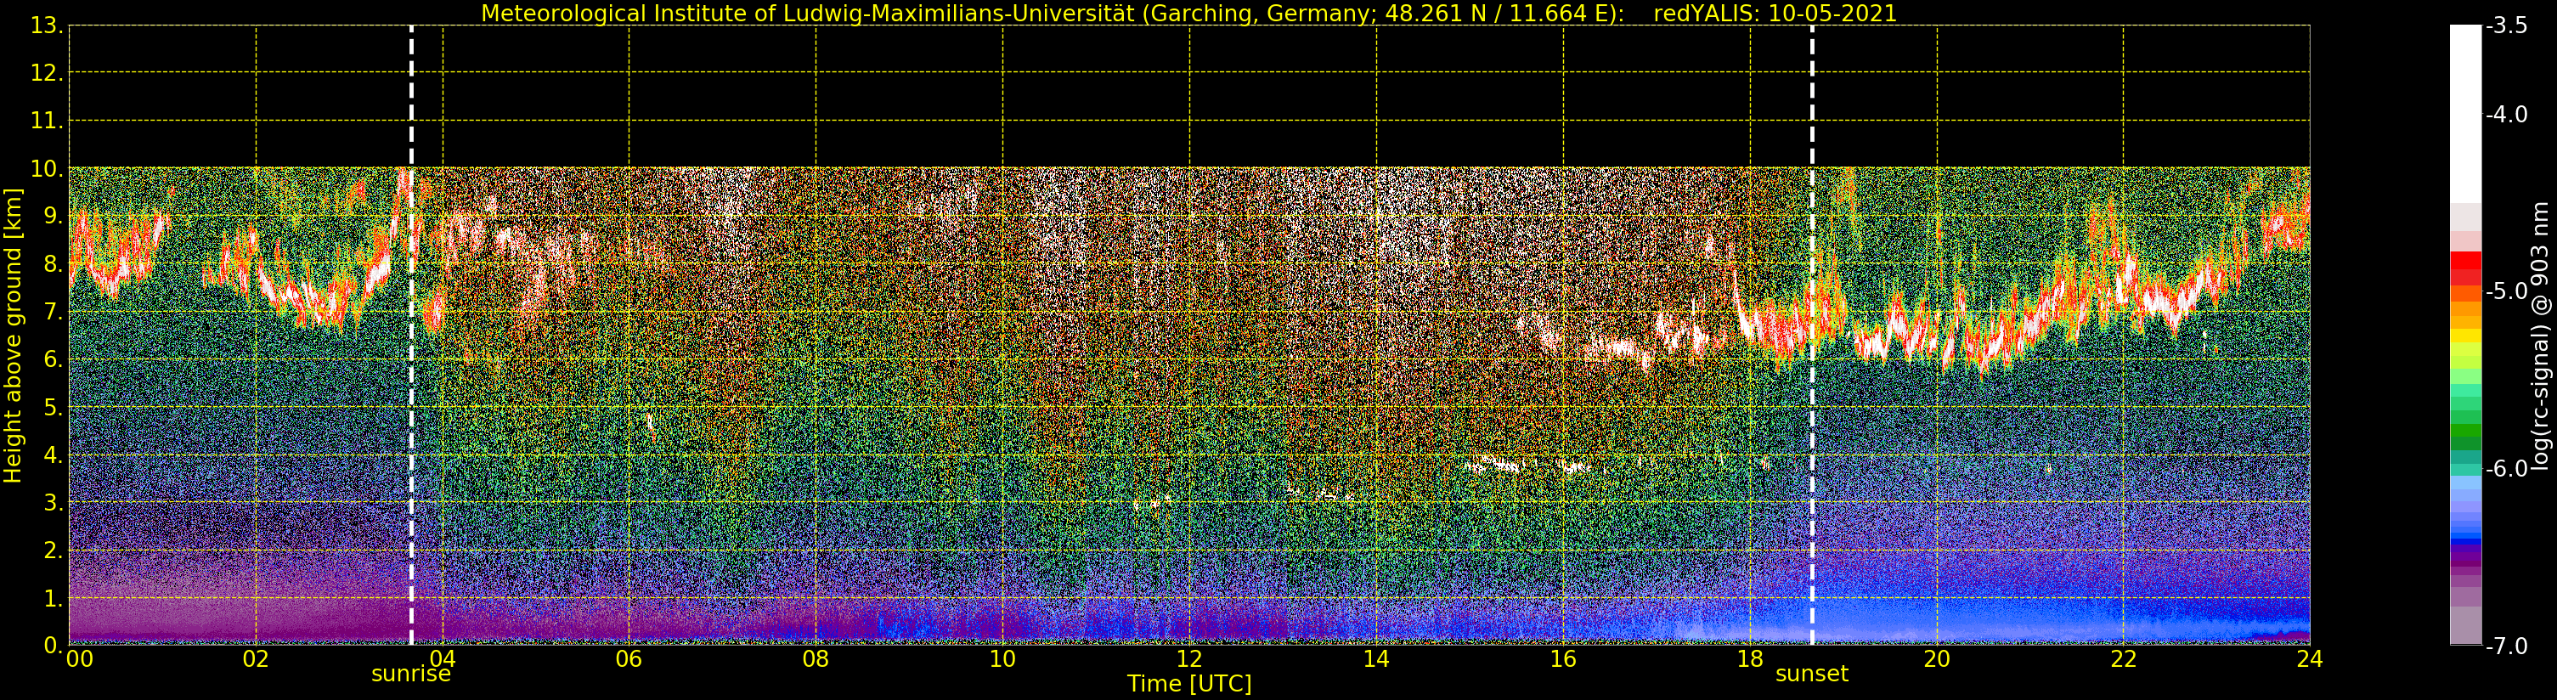2557x700 pixels.
Task: Click the "14" time axis tick label
Action: pos(1376,659)
